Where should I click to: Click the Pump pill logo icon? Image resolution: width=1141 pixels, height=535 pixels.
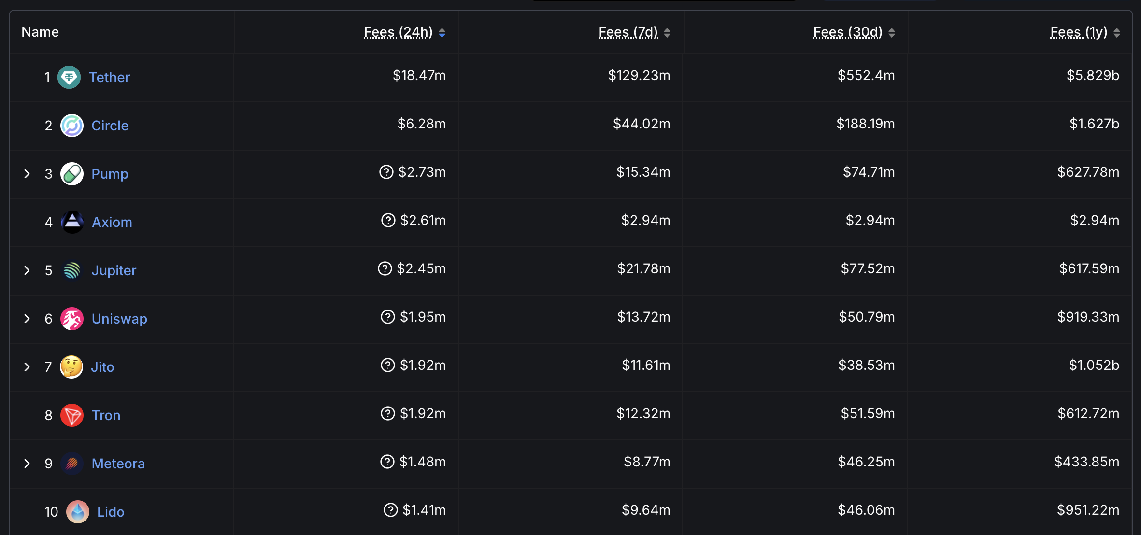[72, 174]
